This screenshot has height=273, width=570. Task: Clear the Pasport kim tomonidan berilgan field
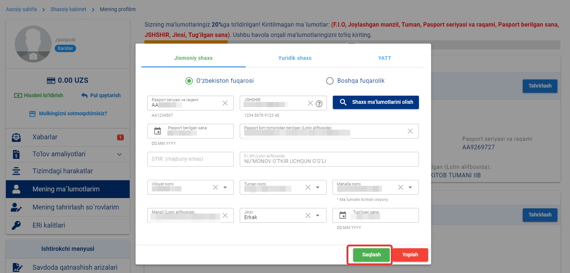click(x=410, y=131)
